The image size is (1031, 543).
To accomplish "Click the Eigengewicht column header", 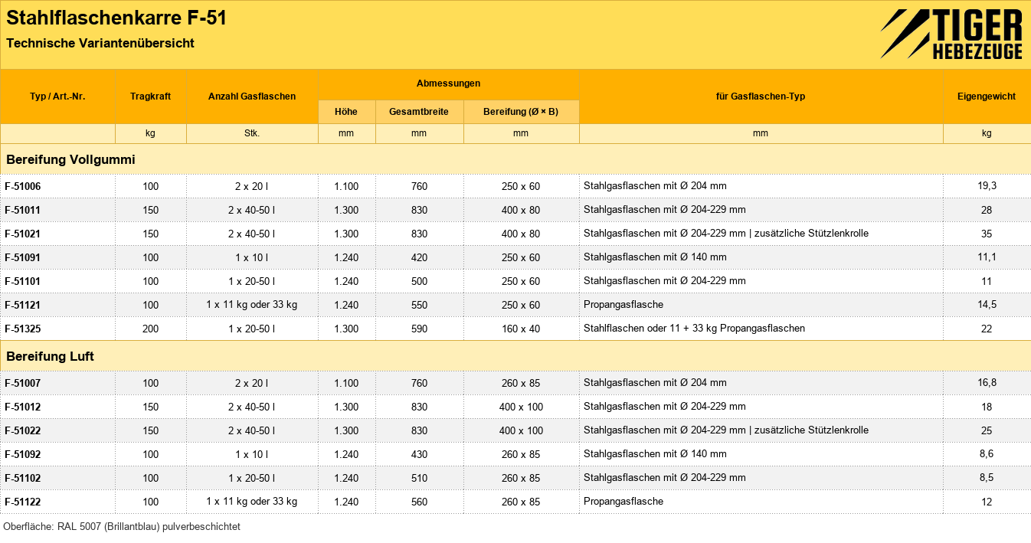I will [987, 96].
